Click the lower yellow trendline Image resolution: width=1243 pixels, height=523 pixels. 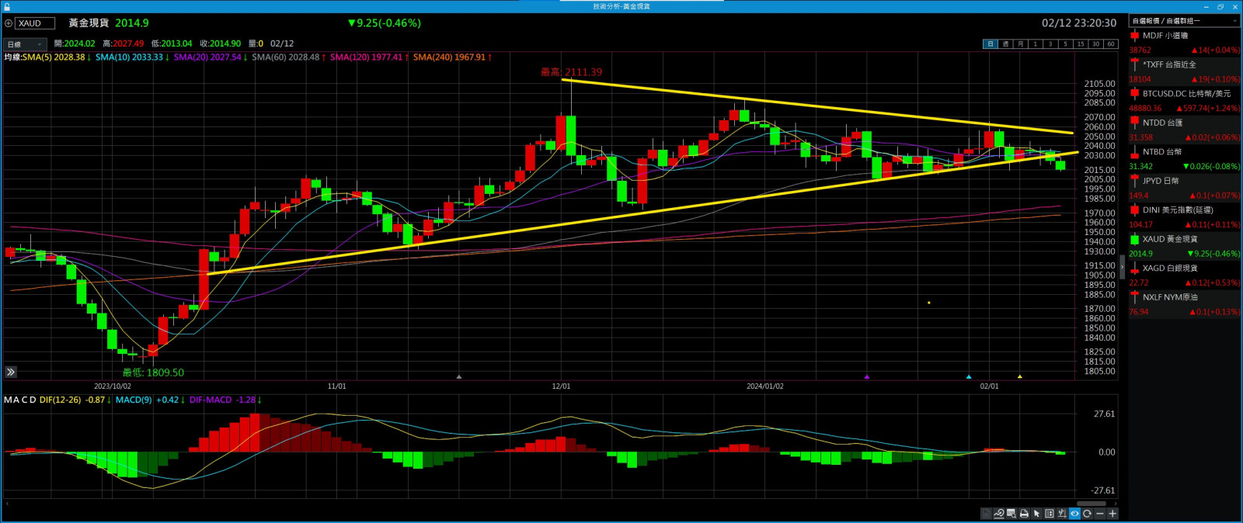[642, 213]
